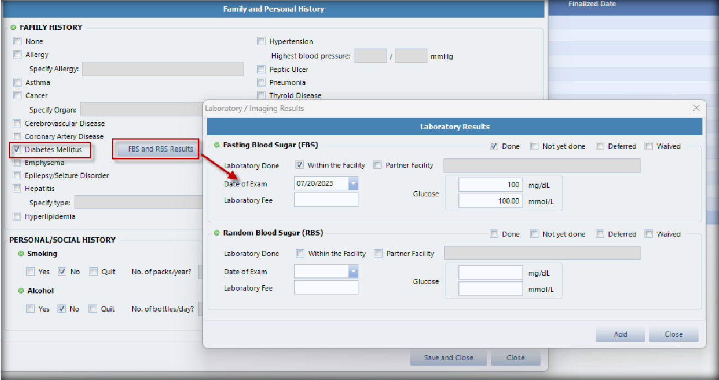Screen dimensions: 719x380
Task: Mark Random Blood Sugar as Done
Action: [x=494, y=234]
